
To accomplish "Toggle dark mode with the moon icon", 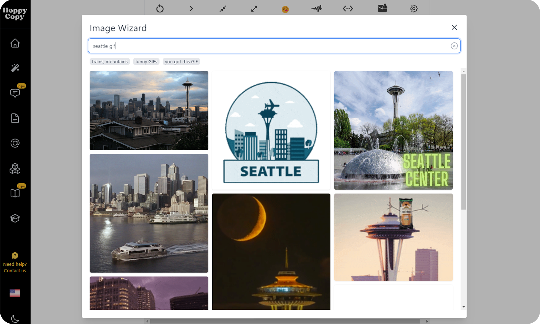I will pyautogui.click(x=15, y=319).
